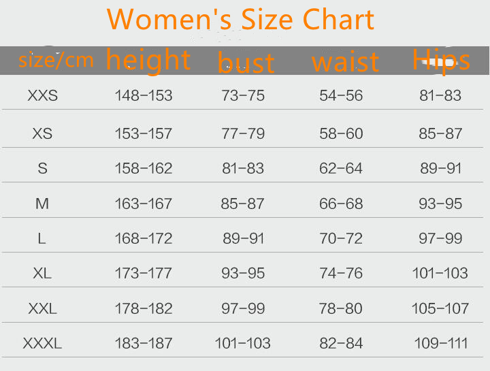Click the "size/cm" column header

[x=56, y=61]
